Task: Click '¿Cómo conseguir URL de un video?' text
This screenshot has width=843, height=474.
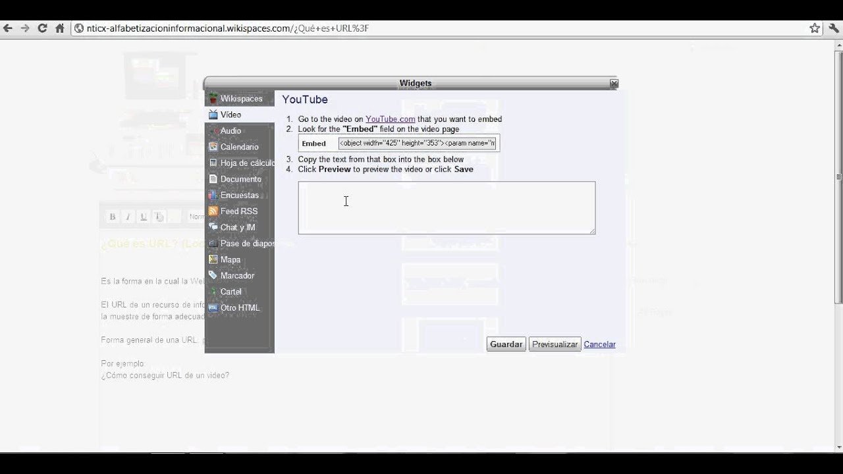Action: click(x=165, y=376)
